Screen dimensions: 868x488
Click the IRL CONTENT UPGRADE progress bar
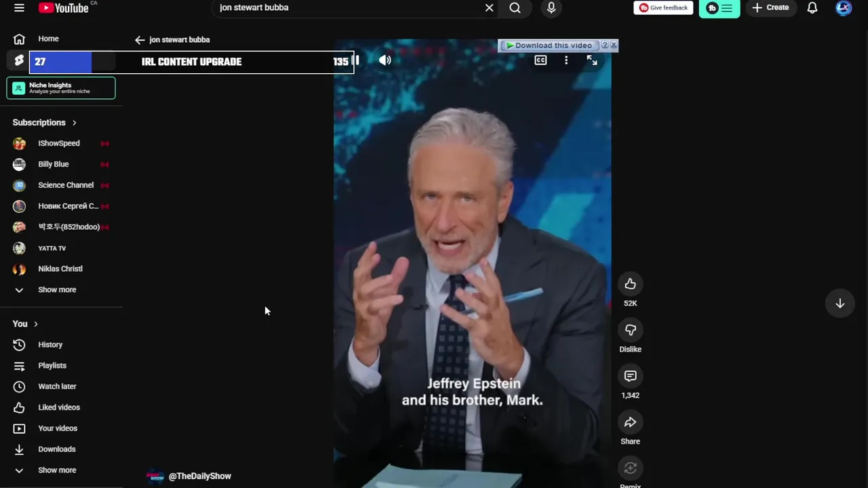(x=191, y=62)
